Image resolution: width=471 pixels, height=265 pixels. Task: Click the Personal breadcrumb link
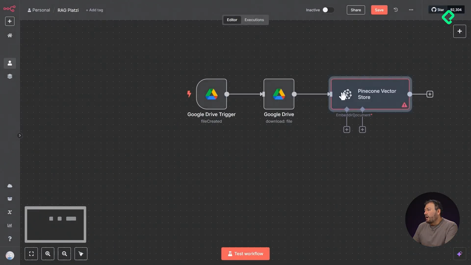click(x=39, y=10)
